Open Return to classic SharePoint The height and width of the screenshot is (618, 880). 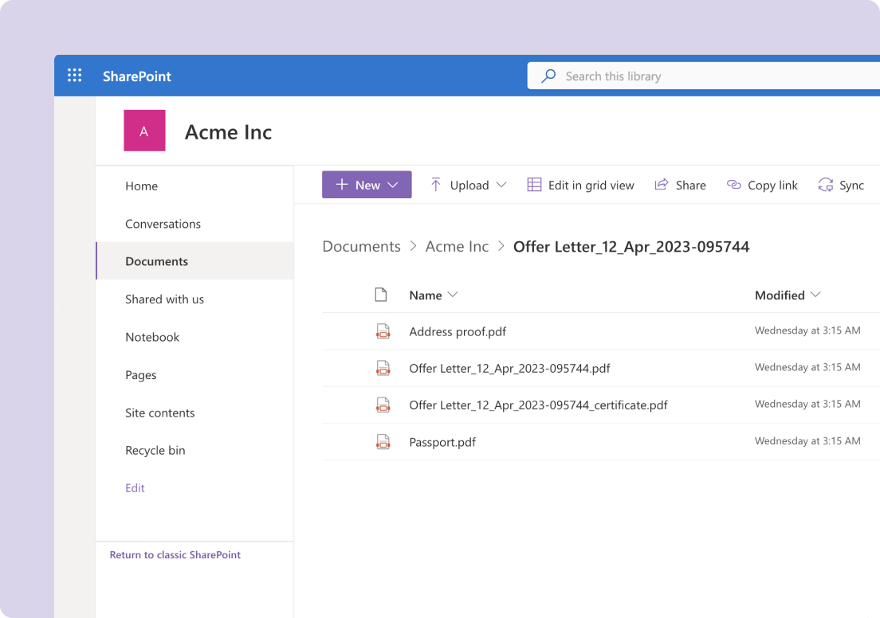tap(175, 554)
